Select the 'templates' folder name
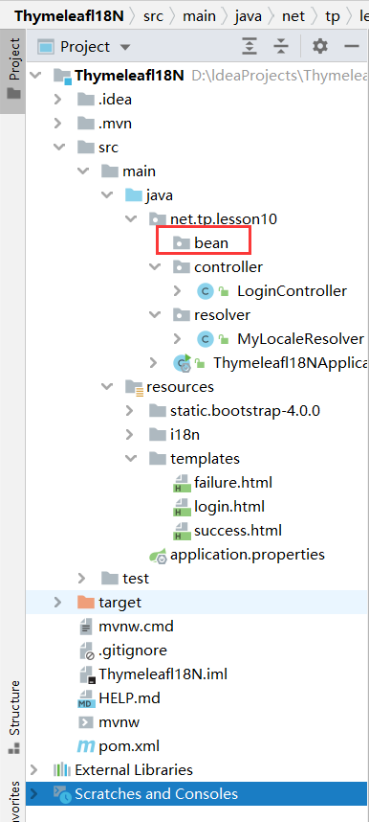Image resolution: width=369 pixels, height=822 pixels. (205, 459)
